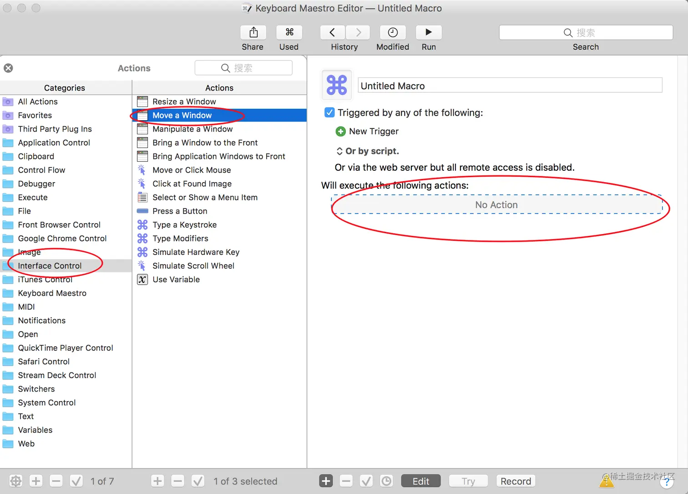This screenshot has height=494, width=688.
Task: Toggle 'Triggered by any of the following' checkbox
Action: (x=329, y=112)
